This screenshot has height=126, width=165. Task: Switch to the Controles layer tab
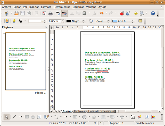point(79,111)
